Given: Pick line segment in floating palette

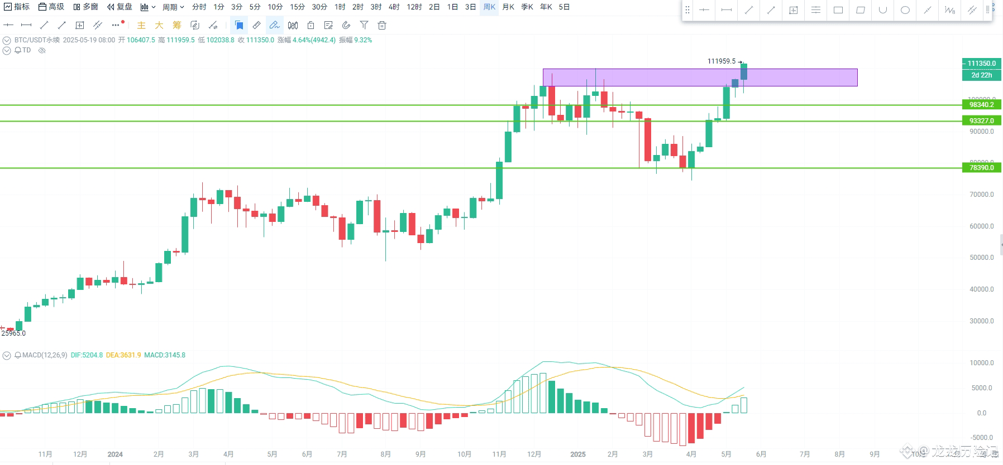Looking at the screenshot, I should tap(727, 10).
